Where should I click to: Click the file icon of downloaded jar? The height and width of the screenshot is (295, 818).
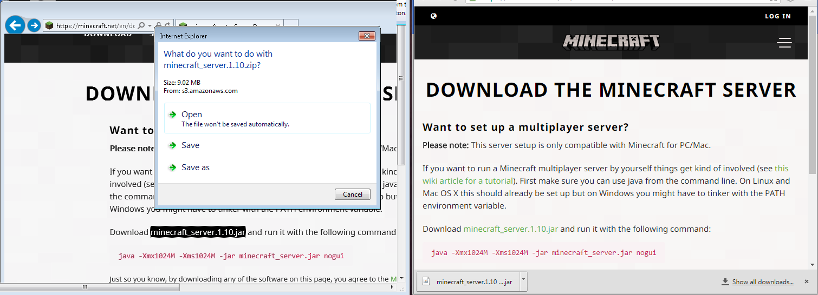click(426, 281)
